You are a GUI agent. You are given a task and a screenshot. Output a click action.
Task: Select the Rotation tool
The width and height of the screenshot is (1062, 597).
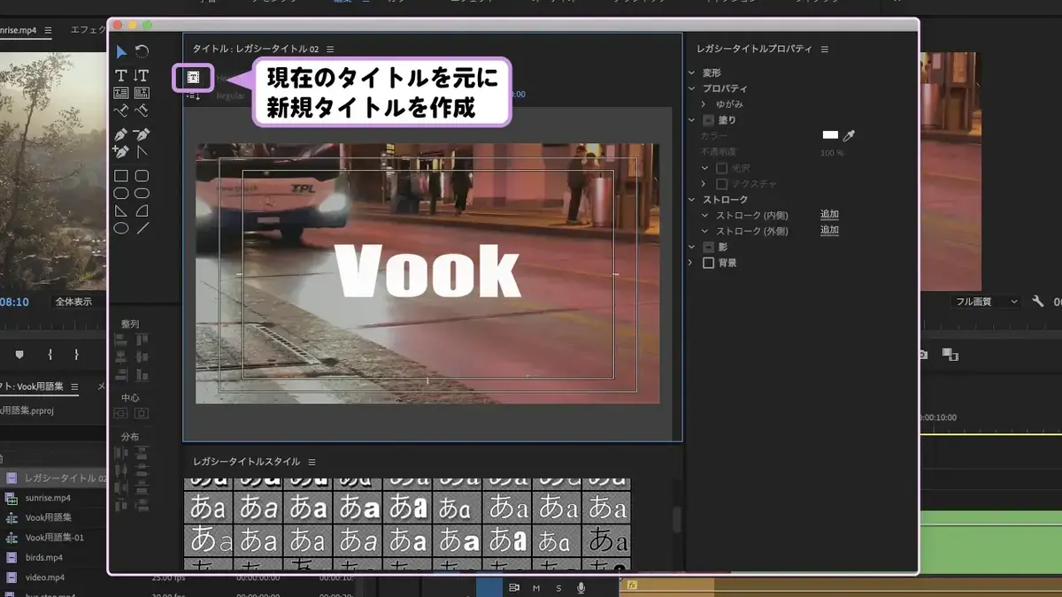point(142,52)
